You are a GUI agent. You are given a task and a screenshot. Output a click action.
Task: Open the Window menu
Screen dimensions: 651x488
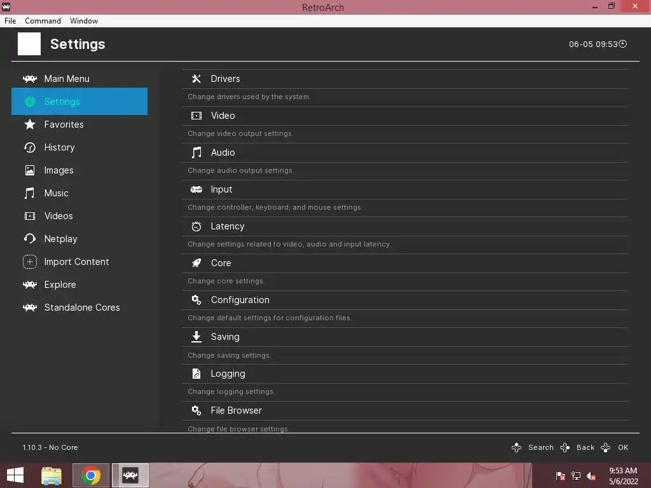click(x=84, y=21)
